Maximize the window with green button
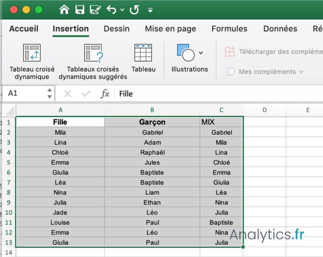Screen dimensions: 323x257 [39, 10]
